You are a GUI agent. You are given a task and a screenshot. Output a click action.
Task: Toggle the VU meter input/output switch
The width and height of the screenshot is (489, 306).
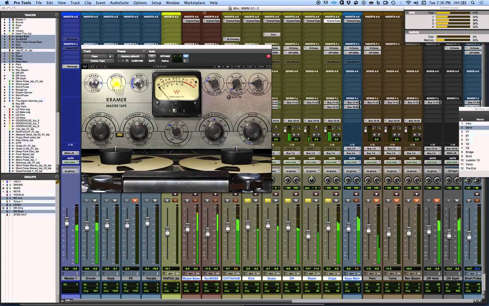(x=177, y=111)
